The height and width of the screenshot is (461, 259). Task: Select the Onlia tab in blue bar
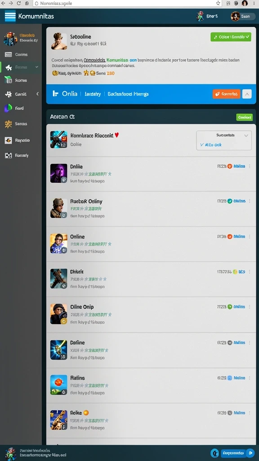(x=70, y=94)
